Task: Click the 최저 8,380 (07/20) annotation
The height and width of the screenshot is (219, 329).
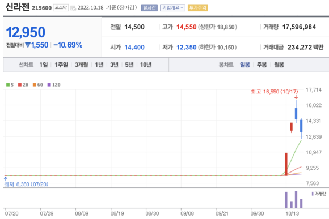Action: pyautogui.click(x=26, y=184)
